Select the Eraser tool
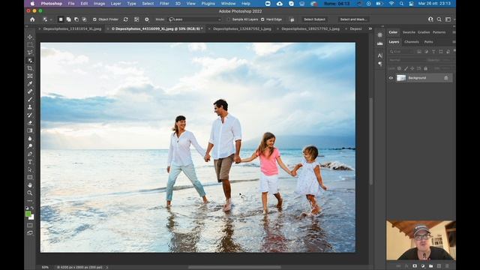This screenshot has width=480, height=270. pos(30,123)
